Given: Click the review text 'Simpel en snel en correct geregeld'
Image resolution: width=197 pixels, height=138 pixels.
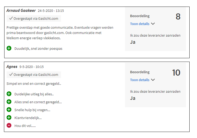Looking at the screenshot, I should point(34,84).
